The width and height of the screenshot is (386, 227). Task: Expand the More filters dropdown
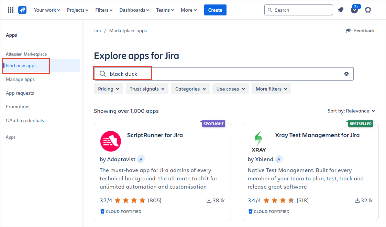pos(271,89)
